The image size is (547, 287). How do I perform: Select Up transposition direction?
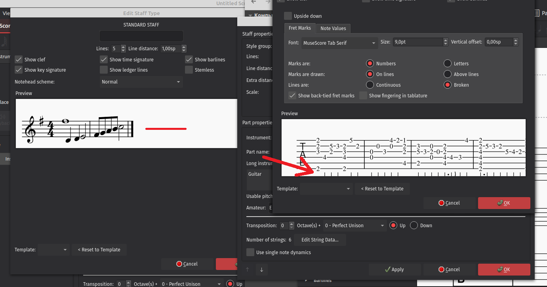point(393,225)
